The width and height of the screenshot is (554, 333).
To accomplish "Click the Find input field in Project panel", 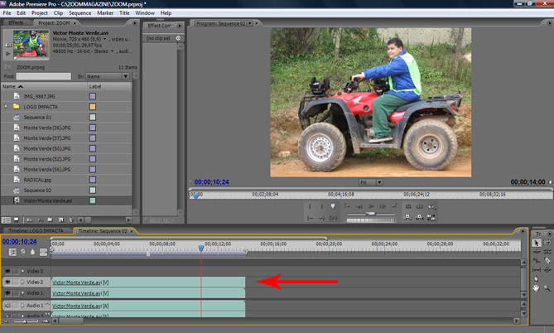I will (43, 76).
